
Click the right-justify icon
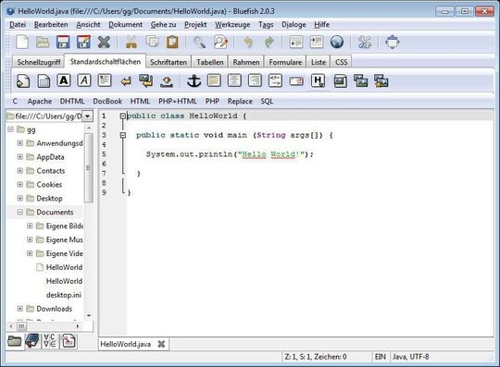click(x=255, y=80)
